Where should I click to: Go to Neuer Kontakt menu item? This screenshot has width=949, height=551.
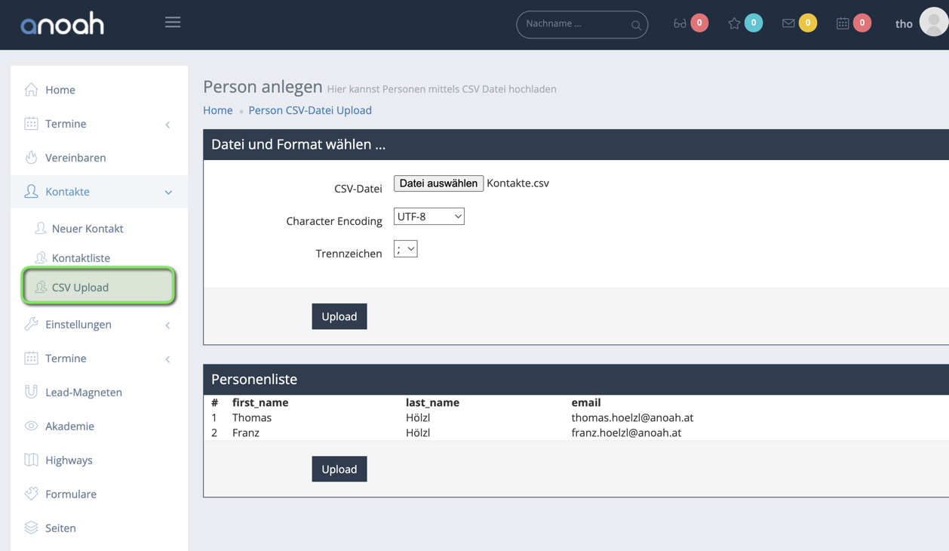click(x=88, y=229)
